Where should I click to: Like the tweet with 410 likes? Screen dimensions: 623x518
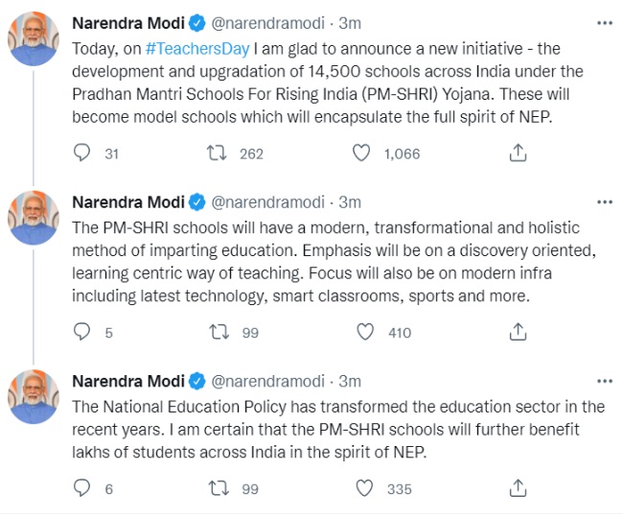[x=364, y=332]
